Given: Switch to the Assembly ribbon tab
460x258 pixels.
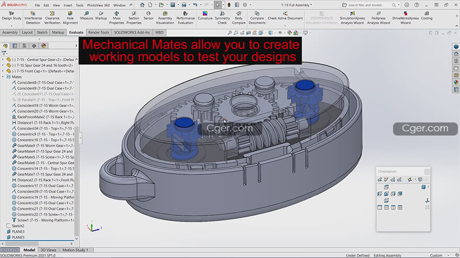Looking at the screenshot, I should coord(10,32).
